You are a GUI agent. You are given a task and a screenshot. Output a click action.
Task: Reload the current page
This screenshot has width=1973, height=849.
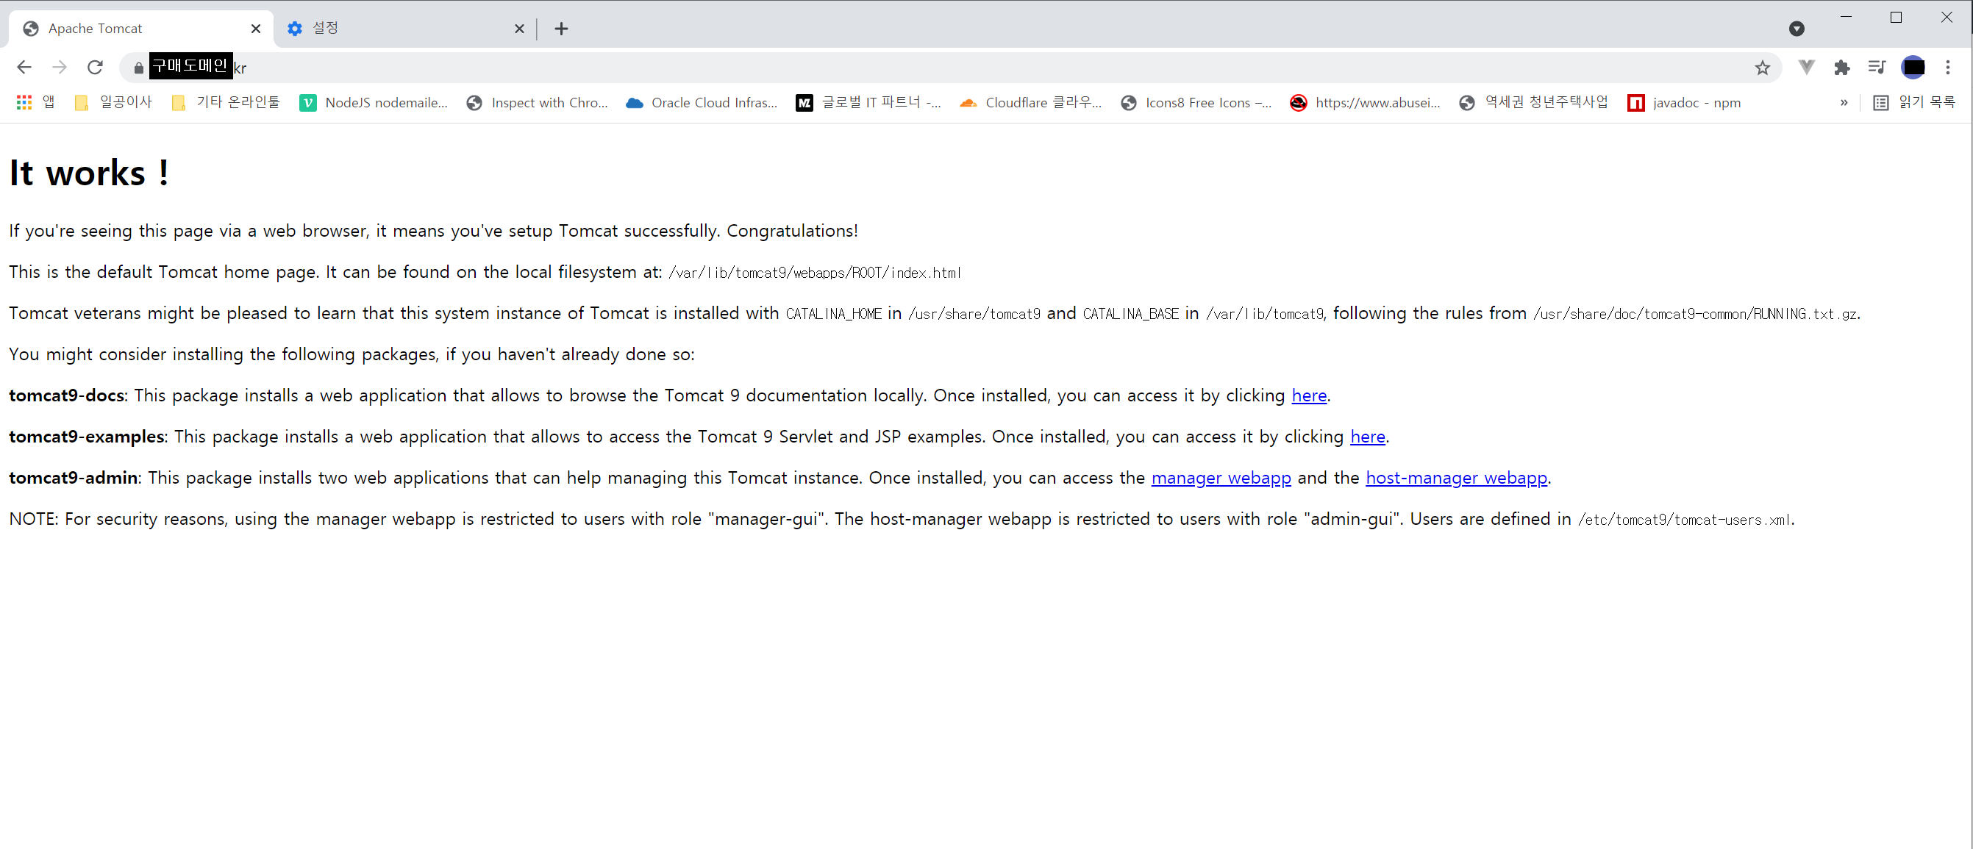(95, 68)
